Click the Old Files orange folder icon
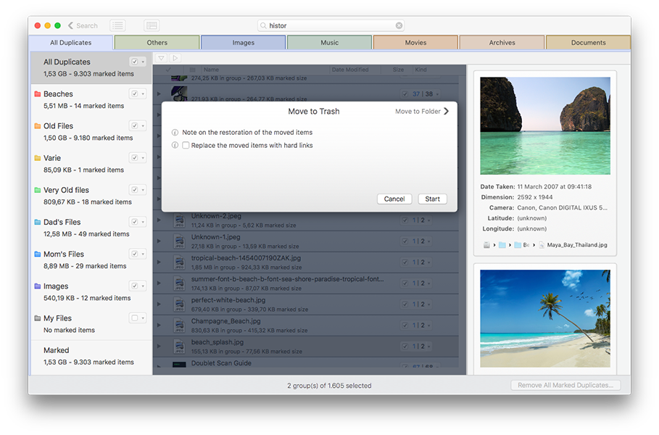 coord(38,126)
